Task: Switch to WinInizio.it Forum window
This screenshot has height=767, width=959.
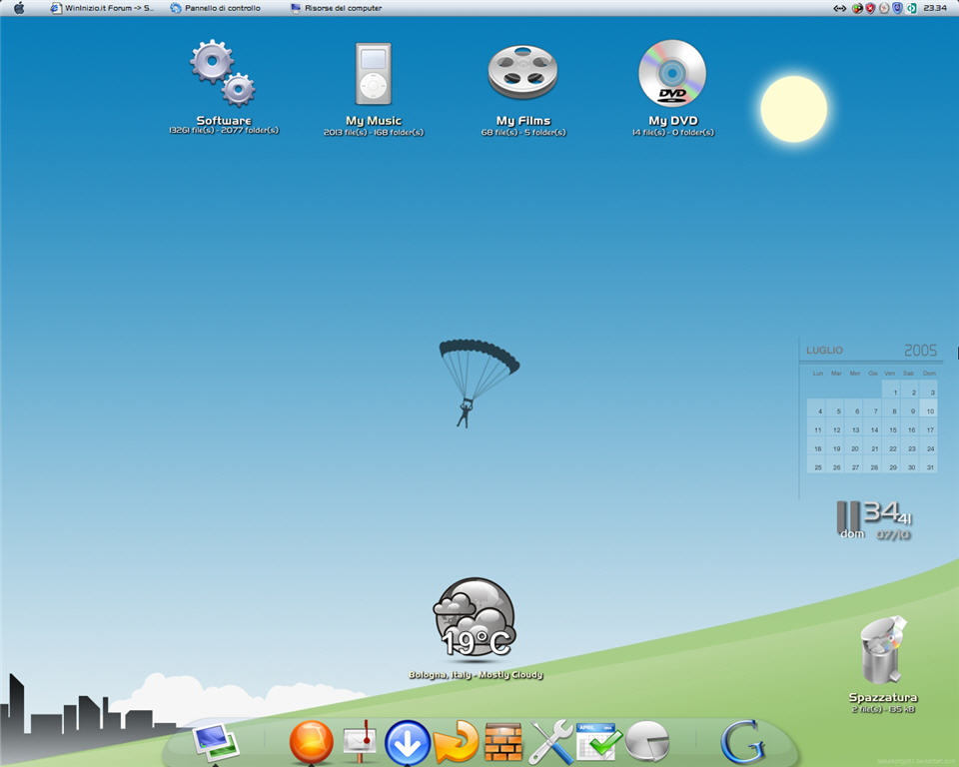Action: point(102,8)
